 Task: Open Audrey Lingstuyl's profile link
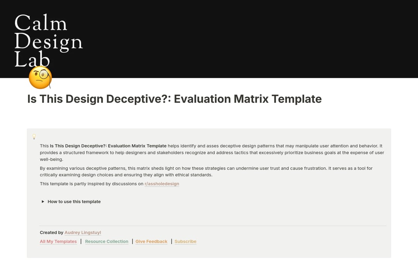tap(82, 232)
